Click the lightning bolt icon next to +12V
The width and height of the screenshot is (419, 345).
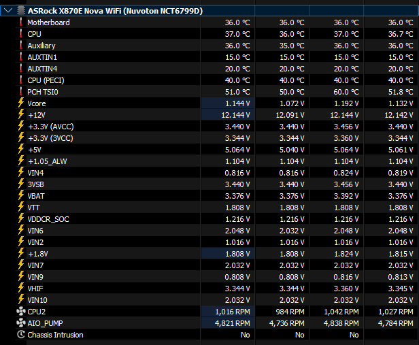pyautogui.click(x=20, y=115)
